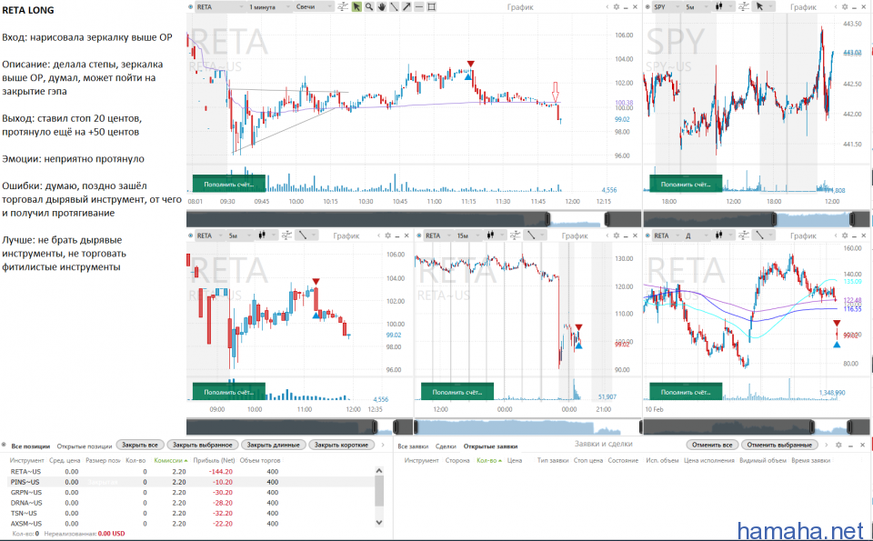This screenshot has width=873, height=541.
Task: Click candlestick style icon in RETA 5м chart
Action: (262, 235)
